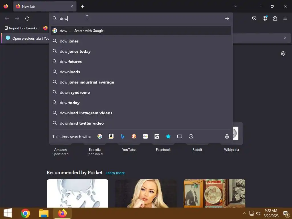Search bookmarks using the star icon
The width and height of the screenshot is (292, 219).
[x=168, y=136]
